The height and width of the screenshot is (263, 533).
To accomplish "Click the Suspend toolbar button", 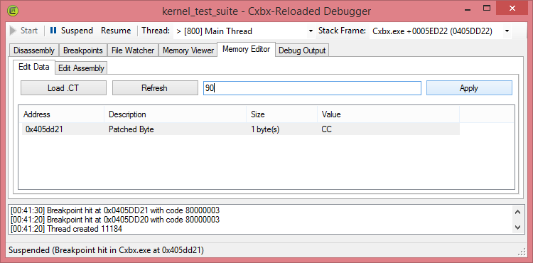I will (x=71, y=31).
